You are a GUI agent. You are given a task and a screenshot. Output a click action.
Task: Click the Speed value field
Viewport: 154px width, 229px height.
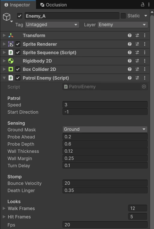(105, 104)
